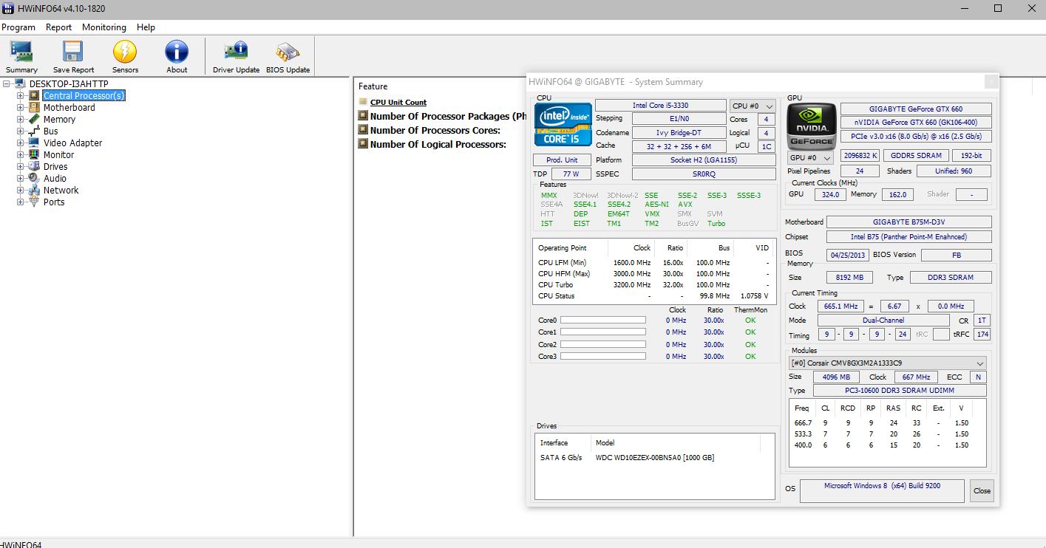Select the Feature column header
1046x548 pixels.
click(x=373, y=86)
